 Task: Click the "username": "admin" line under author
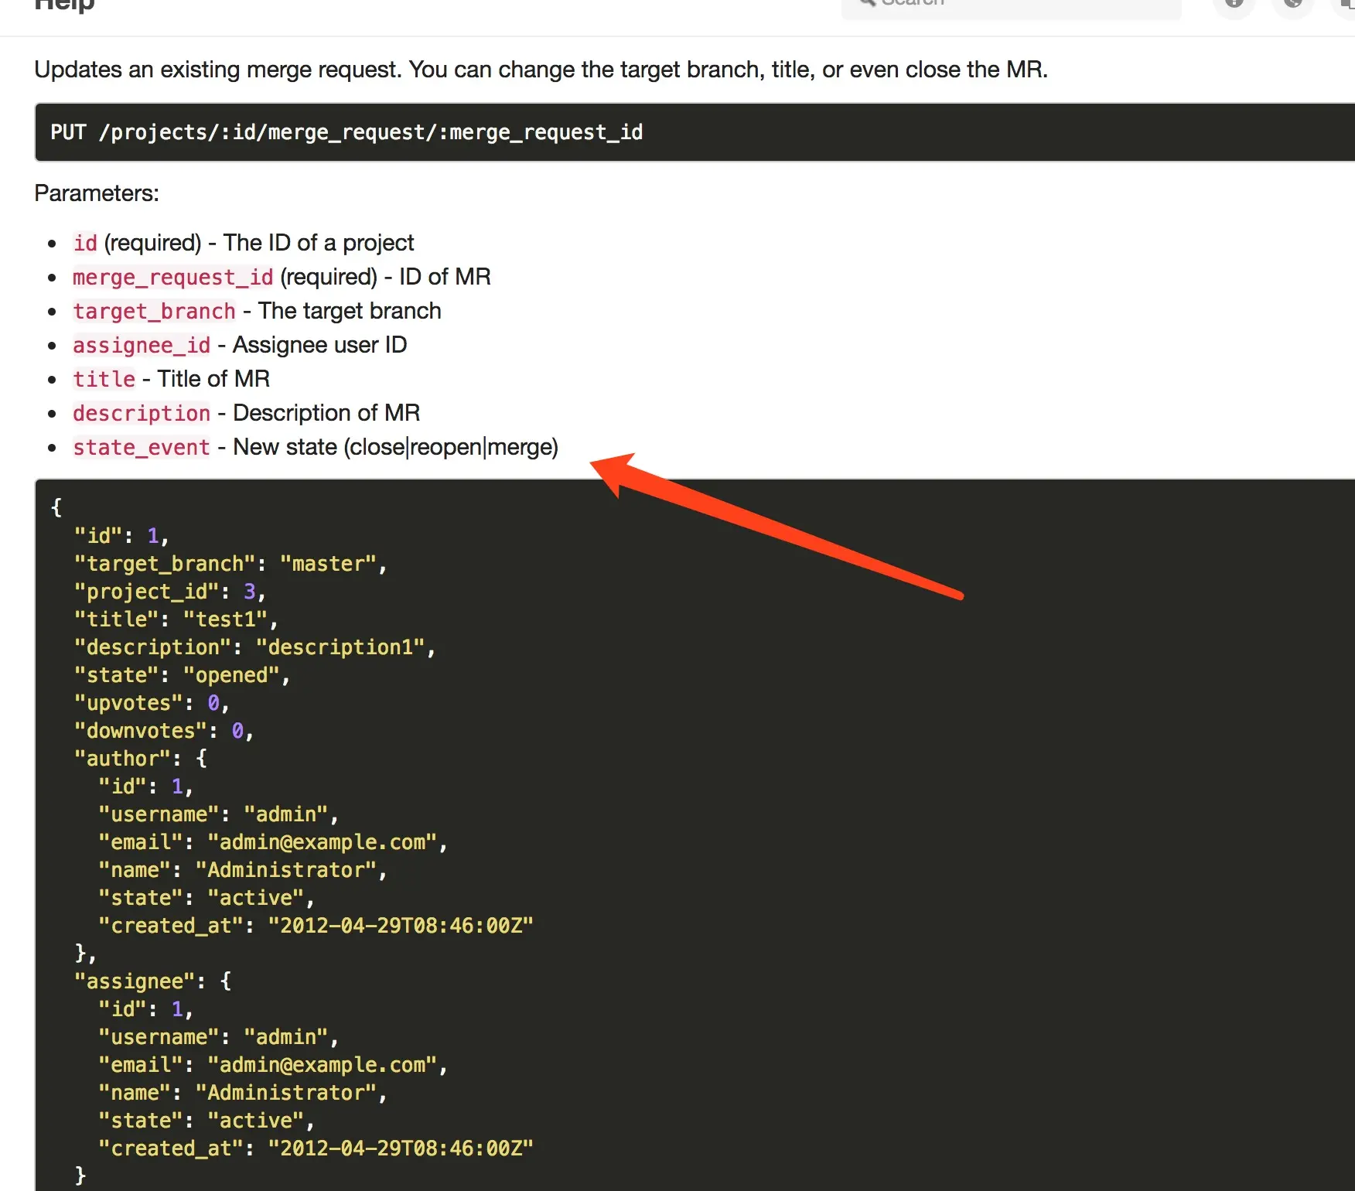click(219, 814)
